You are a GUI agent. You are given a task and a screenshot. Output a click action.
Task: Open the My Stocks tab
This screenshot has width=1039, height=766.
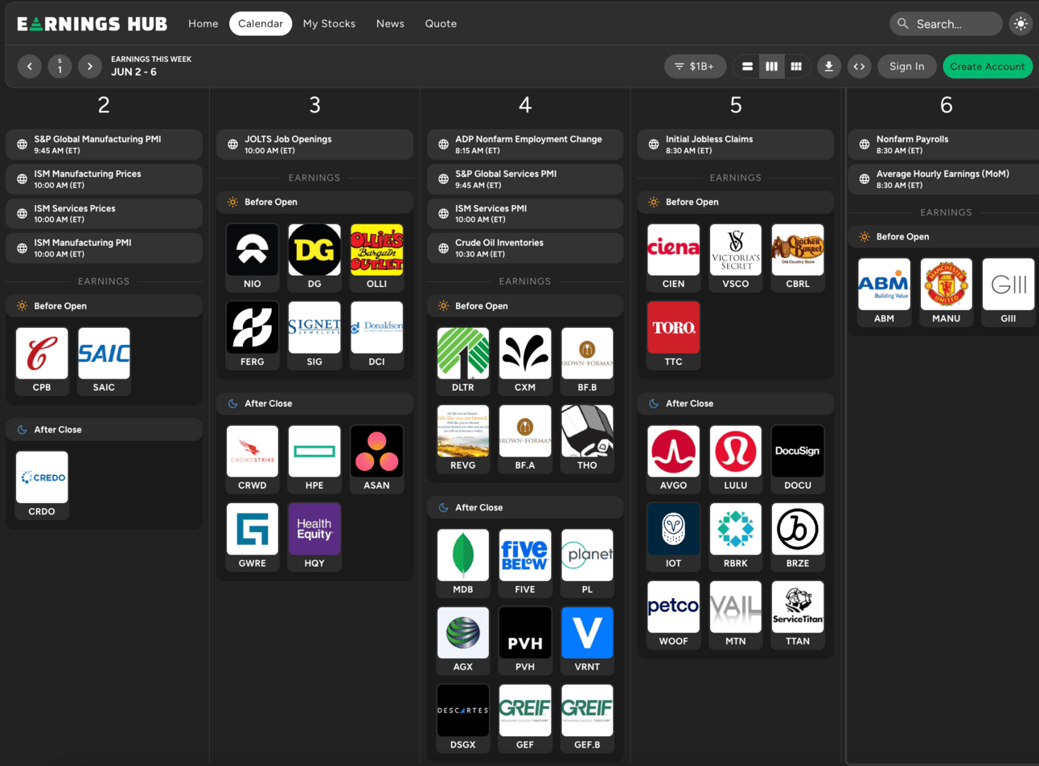coord(329,24)
